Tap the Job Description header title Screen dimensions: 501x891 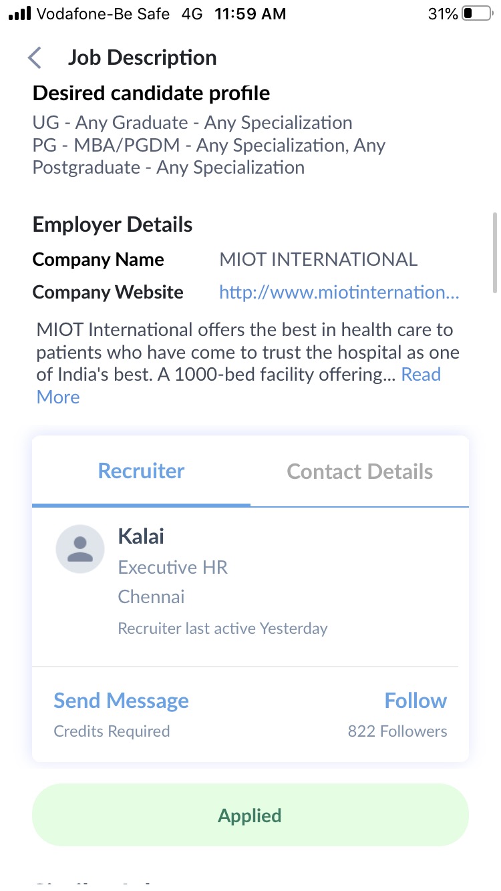point(142,58)
